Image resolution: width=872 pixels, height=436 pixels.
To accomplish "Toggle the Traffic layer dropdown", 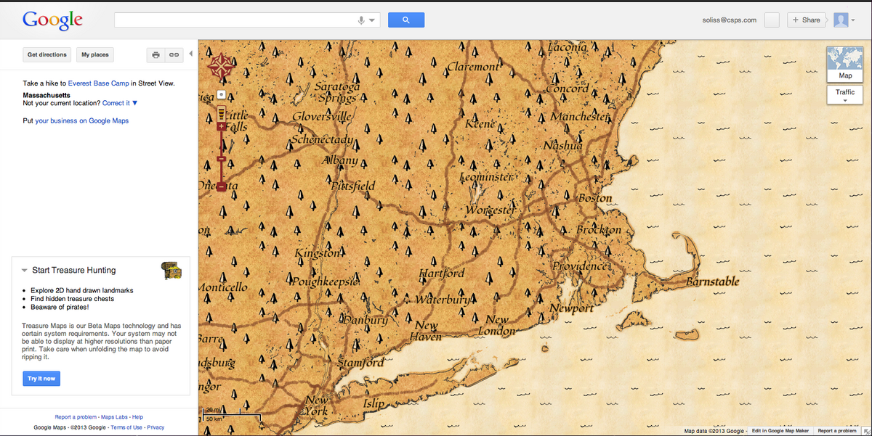I will click(844, 95).
